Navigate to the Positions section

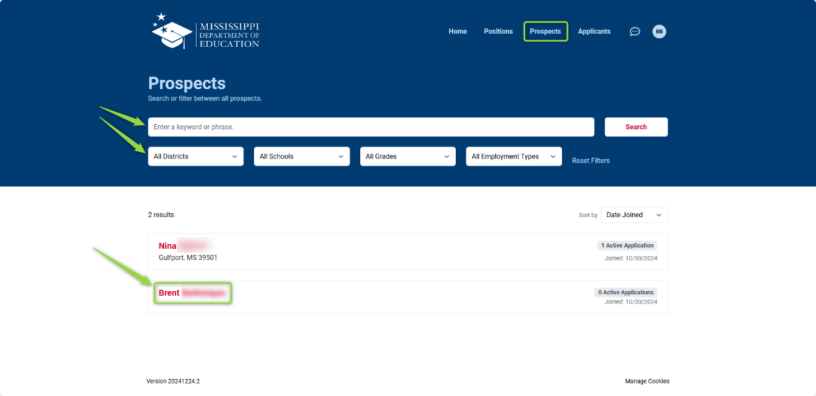(x=498, y=31)
